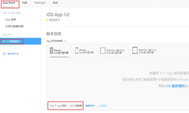Click the iPhone 5.5 英寸 device icon
This screenshot has height=113, width=189.
pos(77,51)
